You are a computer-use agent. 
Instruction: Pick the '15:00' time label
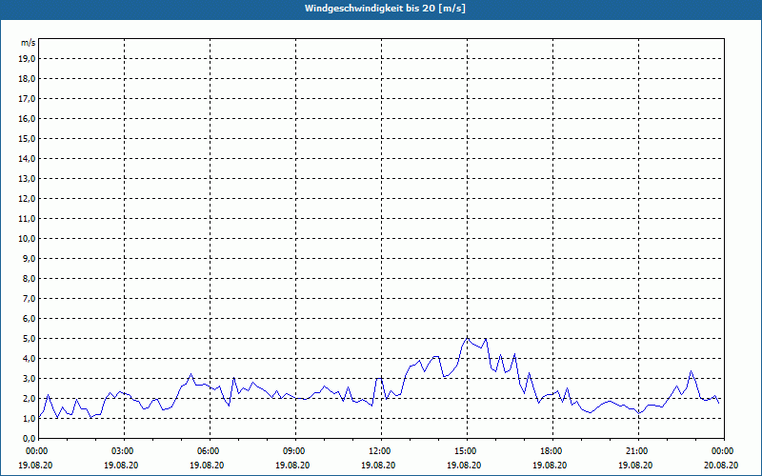(x=467, y=451)
